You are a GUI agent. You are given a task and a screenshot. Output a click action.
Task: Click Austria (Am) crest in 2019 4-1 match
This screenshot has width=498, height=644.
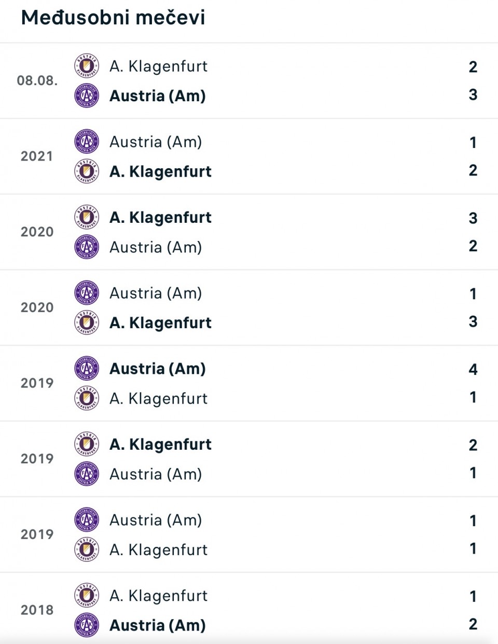click(87, 369)
